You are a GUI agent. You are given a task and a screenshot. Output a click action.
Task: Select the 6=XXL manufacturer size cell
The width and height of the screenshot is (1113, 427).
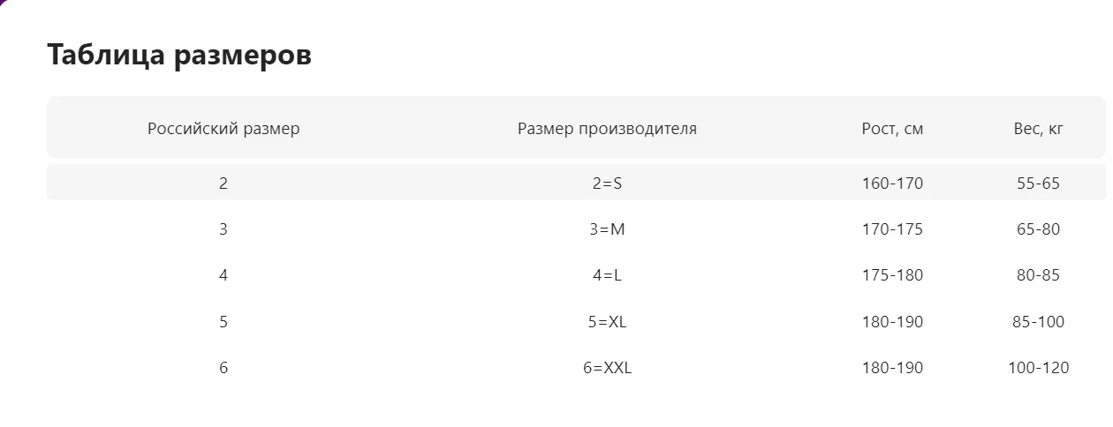point(607,368)
